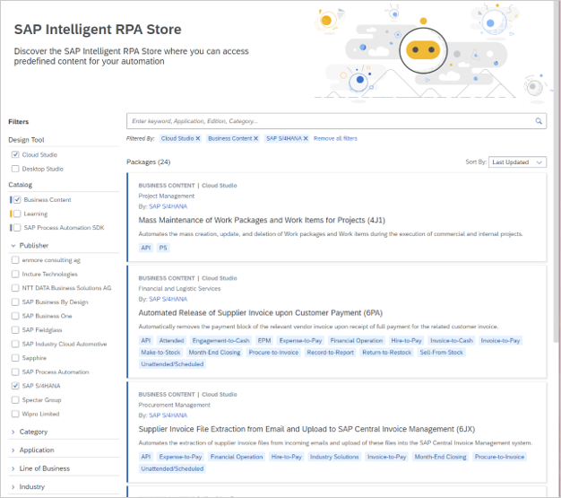This screenshot has width=561, height=498.
Task: Open the Sort By Last Updated dropdown
Action: (x=517, y=162)
